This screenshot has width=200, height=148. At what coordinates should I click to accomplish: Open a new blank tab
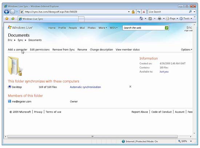pos(81,19)
